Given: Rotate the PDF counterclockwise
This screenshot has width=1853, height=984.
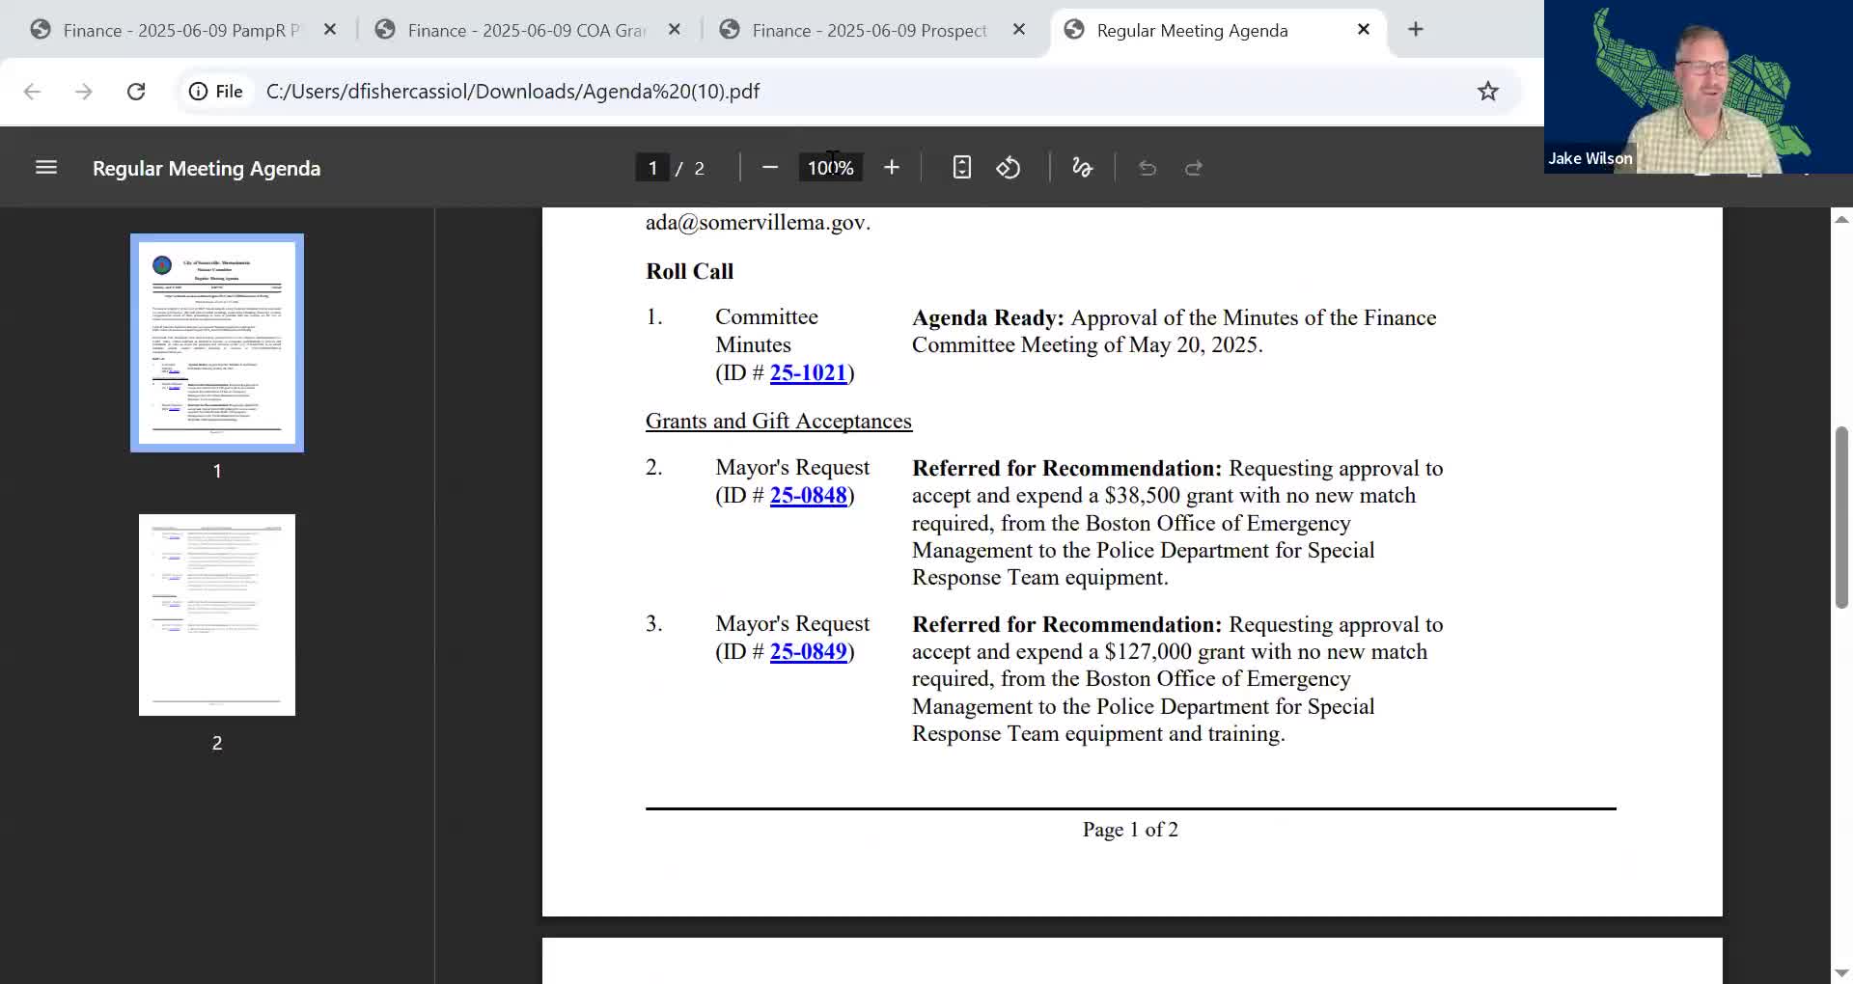Looking at the screenshot, I should point(1009,168).
